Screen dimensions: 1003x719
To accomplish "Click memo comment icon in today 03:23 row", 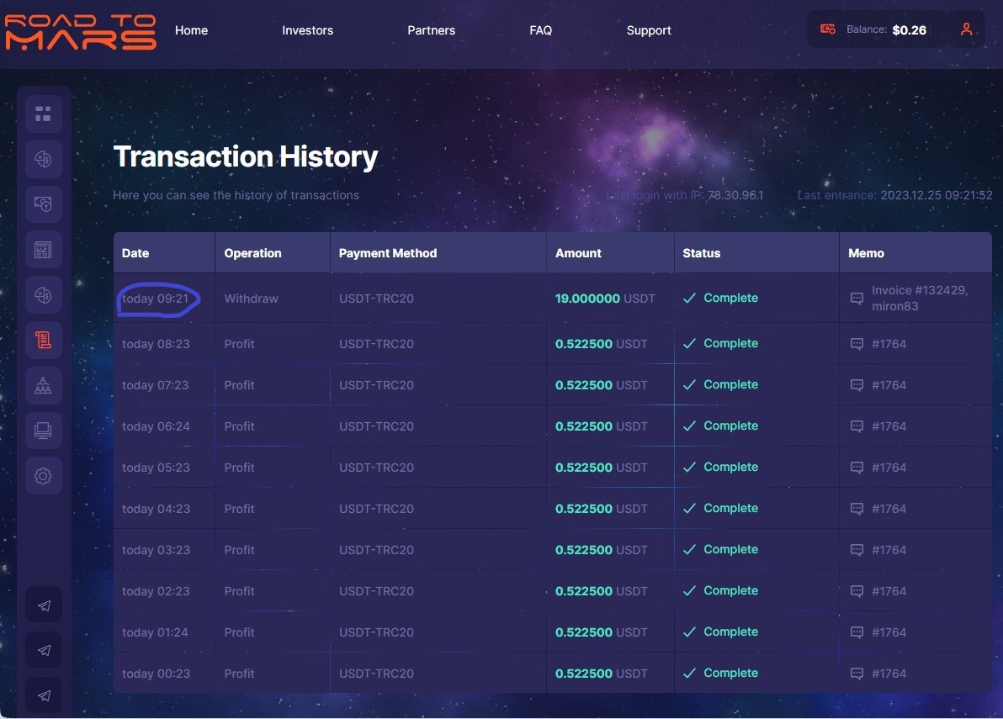I will coord(857,550).
